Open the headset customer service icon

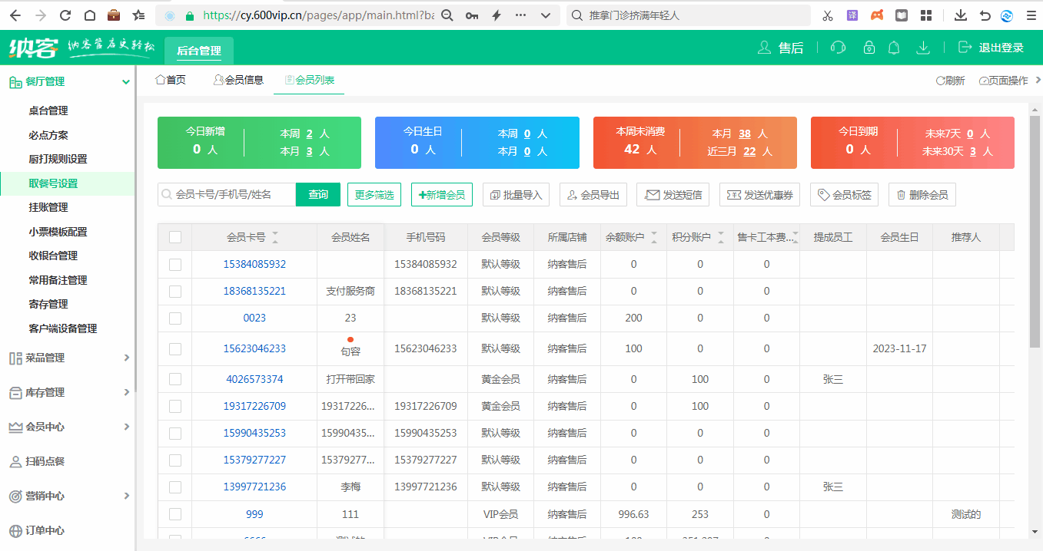837,47
